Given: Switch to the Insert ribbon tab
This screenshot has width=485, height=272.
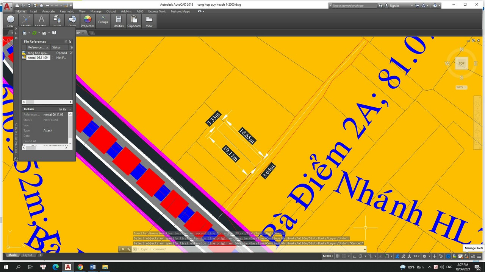Looking at the screenshot, I should point(33,11).
